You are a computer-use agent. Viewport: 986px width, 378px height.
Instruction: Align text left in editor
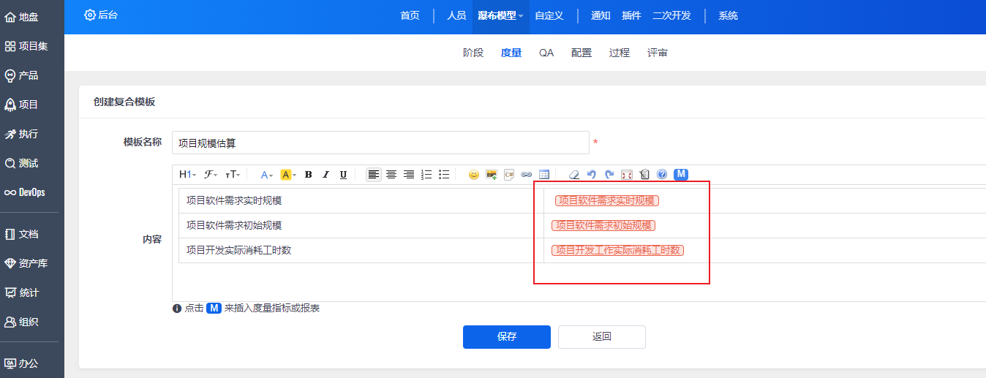(374, 175)
